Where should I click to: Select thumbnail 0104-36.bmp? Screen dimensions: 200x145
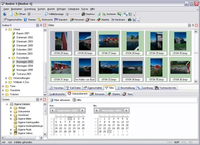point(180,69)
